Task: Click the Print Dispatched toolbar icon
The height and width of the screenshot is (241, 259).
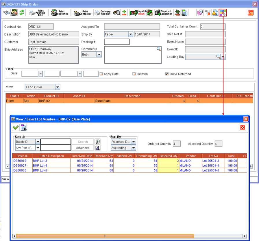Action: (x=59, y=12)
